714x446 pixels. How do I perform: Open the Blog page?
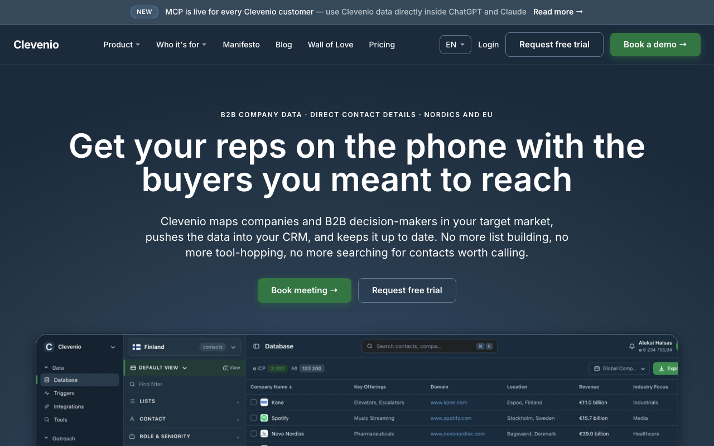(284, 45)
